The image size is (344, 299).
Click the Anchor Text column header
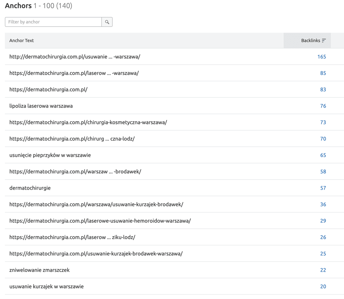22,41
